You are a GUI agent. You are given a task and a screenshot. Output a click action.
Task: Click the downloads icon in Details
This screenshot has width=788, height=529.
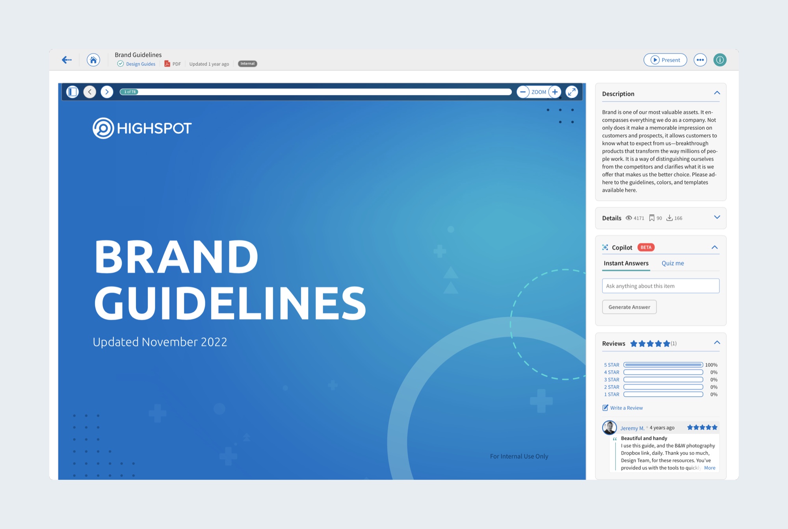tap(669, 218)
